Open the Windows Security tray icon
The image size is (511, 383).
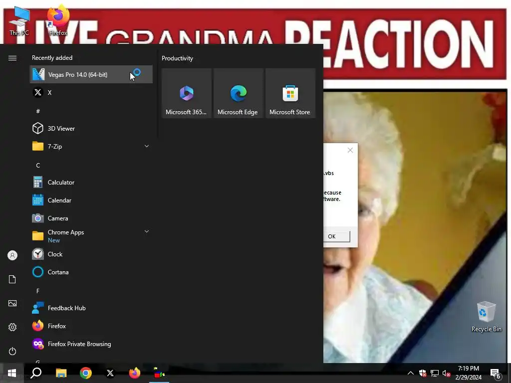coord(423,373)
